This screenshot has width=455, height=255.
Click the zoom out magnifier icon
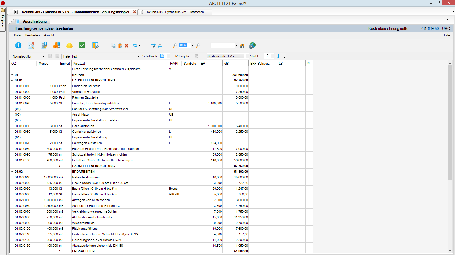[x=198, y=46]
